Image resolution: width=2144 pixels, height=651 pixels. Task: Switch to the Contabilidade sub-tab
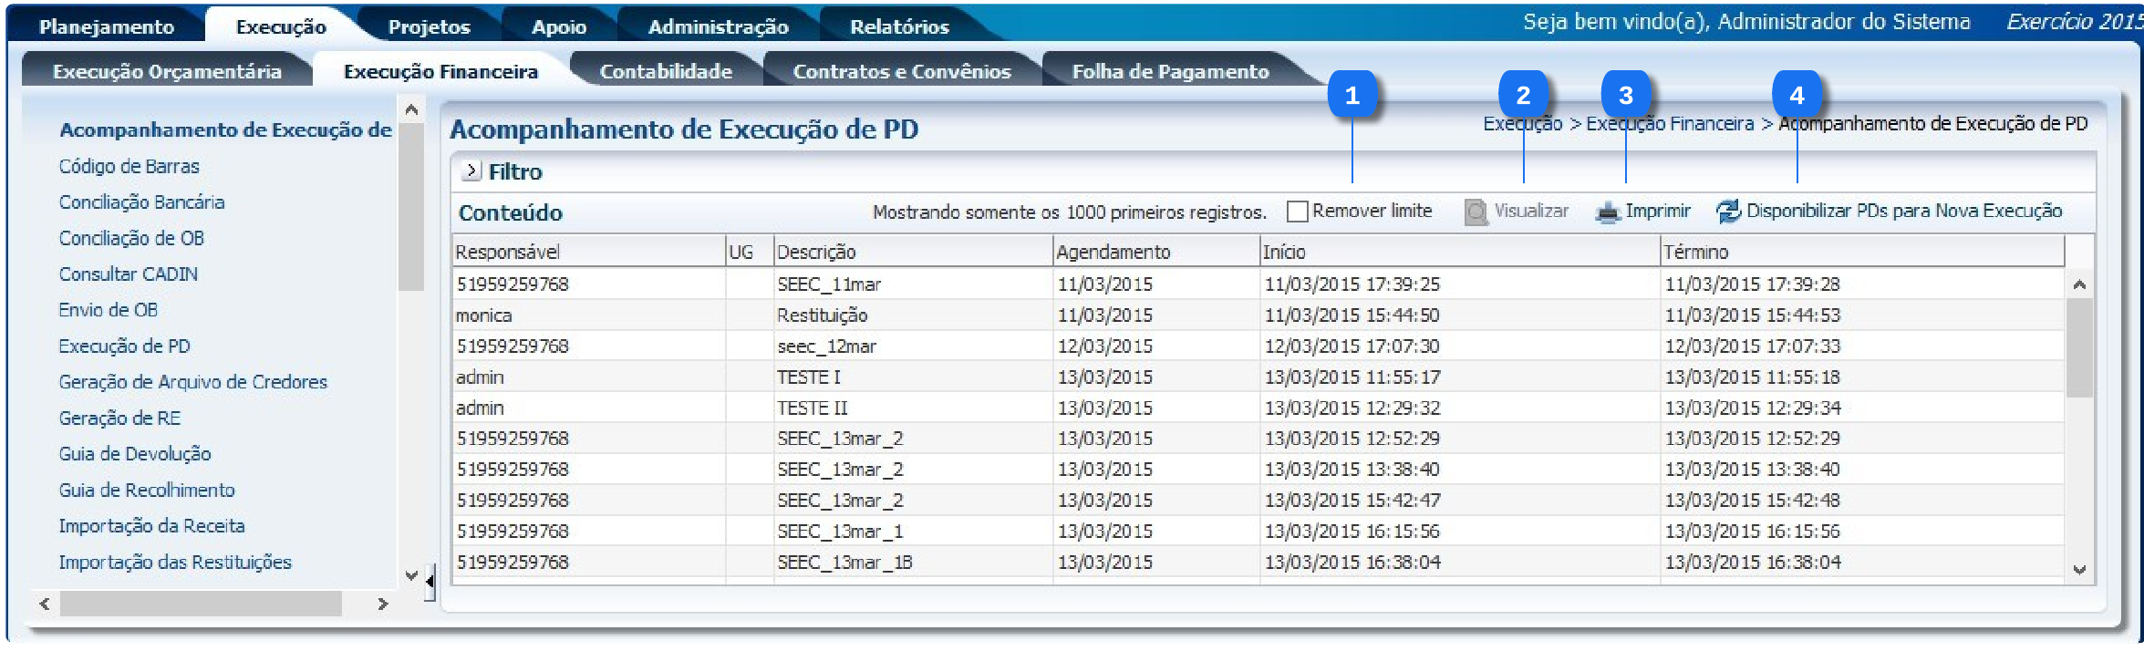pyautogui.click(x=665, y=71)
